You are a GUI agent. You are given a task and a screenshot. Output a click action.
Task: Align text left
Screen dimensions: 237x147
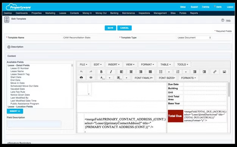122,72
